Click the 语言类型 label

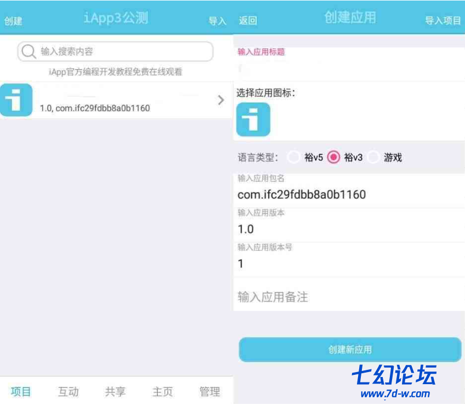(x=257, y=157)
